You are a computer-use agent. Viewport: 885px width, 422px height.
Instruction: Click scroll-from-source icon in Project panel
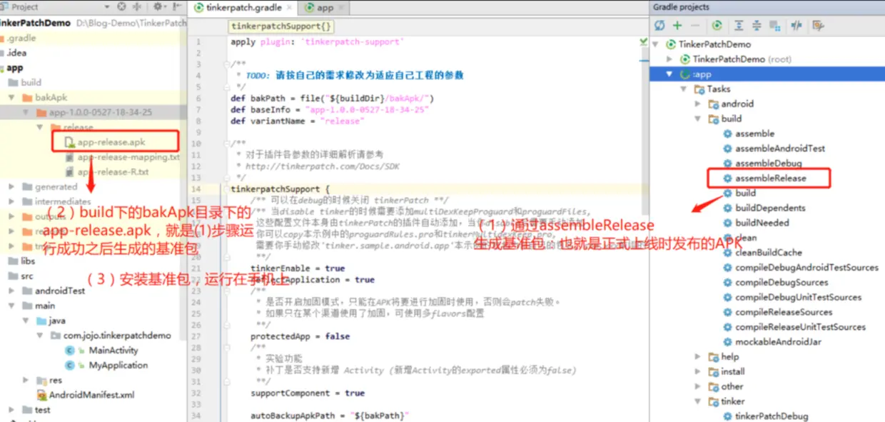pos(121,6)
